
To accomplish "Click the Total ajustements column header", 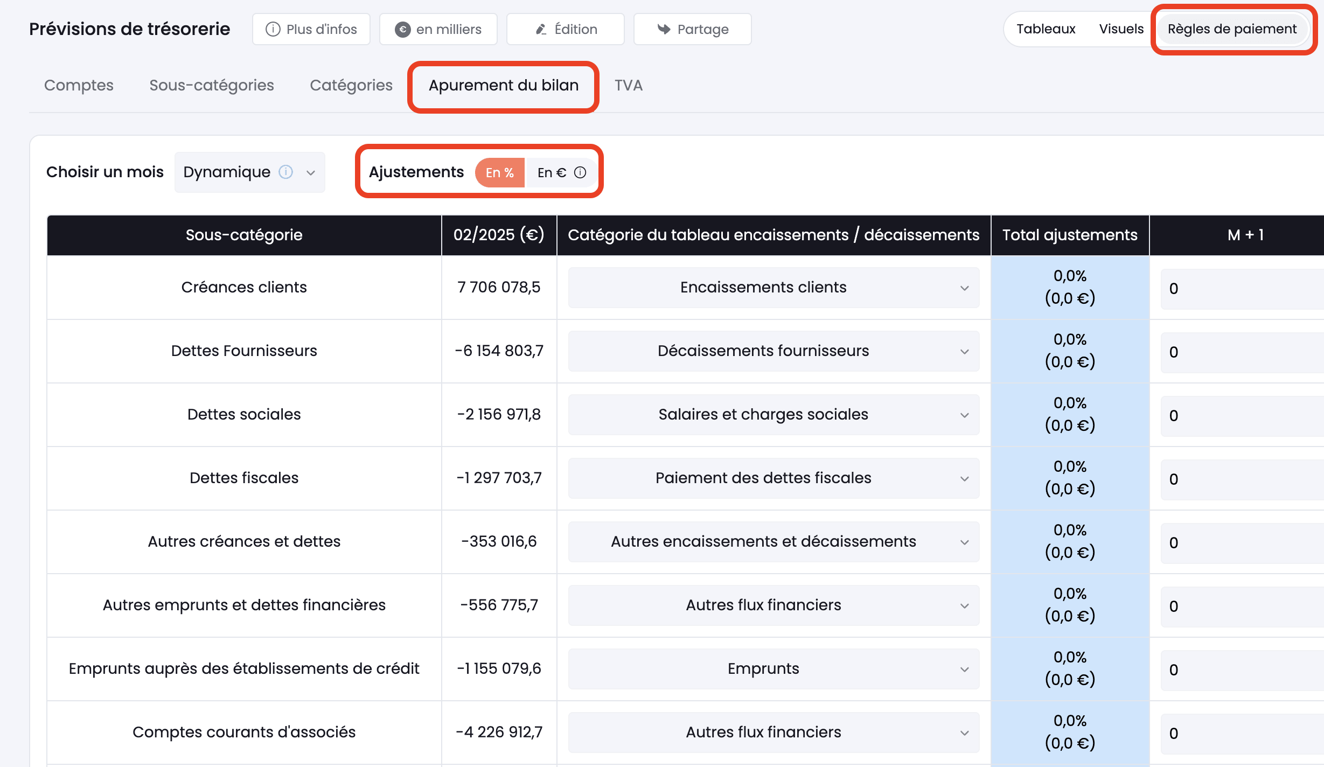I will [x=1070, y=235].
